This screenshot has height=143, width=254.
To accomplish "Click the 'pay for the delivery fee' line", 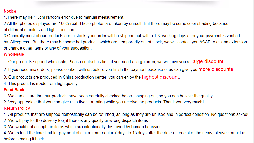I will (x=76, y=121).
